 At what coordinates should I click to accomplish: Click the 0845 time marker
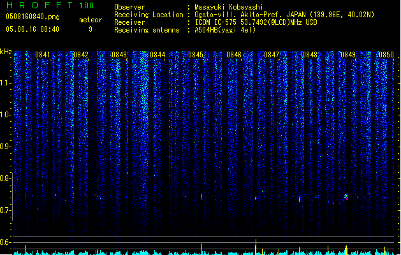tap(196, 54)
